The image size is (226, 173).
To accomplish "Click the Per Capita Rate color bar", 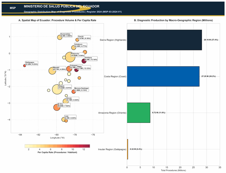I will [x=57, y=146].
